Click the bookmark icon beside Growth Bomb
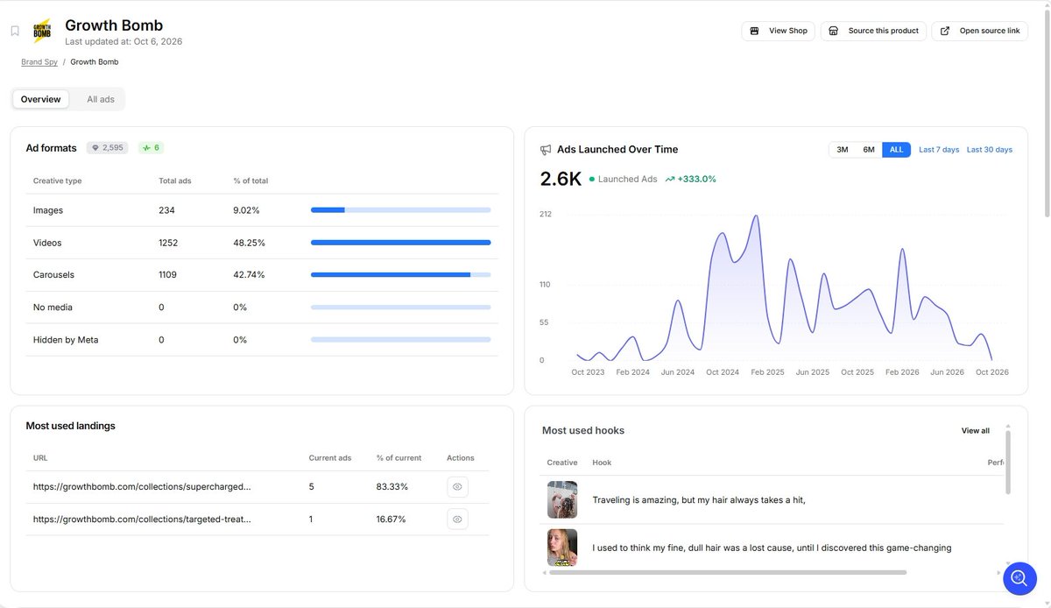The height and width of the screenshot is (608, 1051). tap(15, 32)
